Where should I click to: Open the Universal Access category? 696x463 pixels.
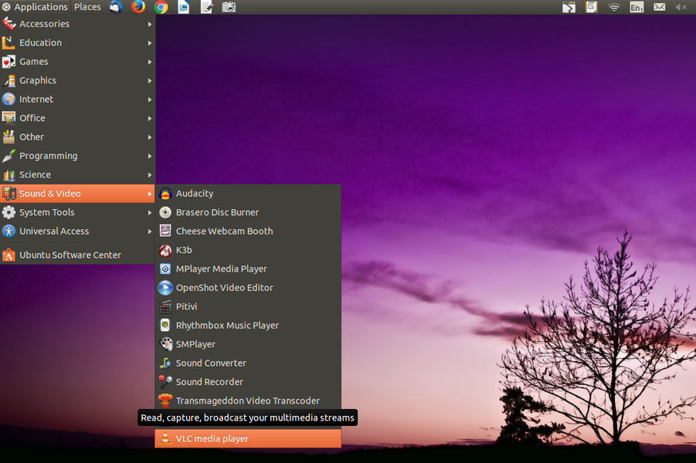point(77,231)
